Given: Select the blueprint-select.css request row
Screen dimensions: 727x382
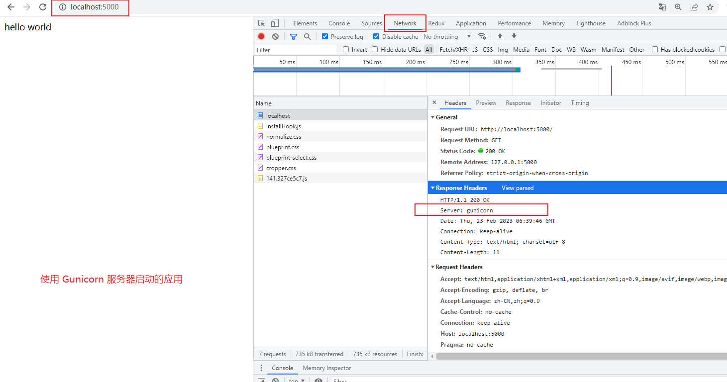Looking at the screenshot, I should coord(340,157).
